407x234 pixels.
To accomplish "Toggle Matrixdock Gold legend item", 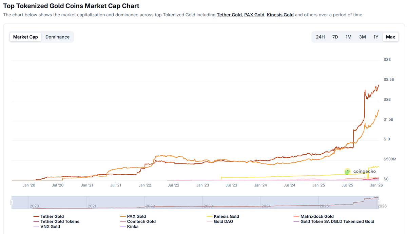I will point(317,216).
